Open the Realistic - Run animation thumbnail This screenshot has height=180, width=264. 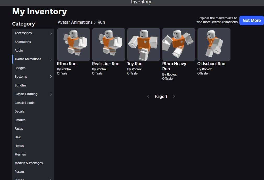[109, 45]
